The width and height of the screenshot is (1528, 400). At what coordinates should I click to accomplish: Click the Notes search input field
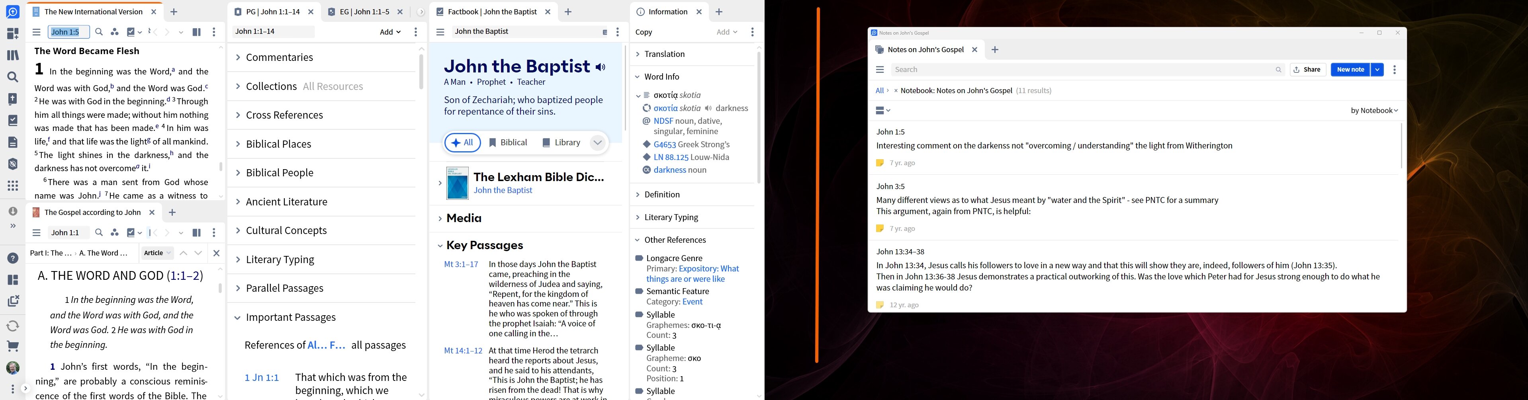tap(1082, 70)
